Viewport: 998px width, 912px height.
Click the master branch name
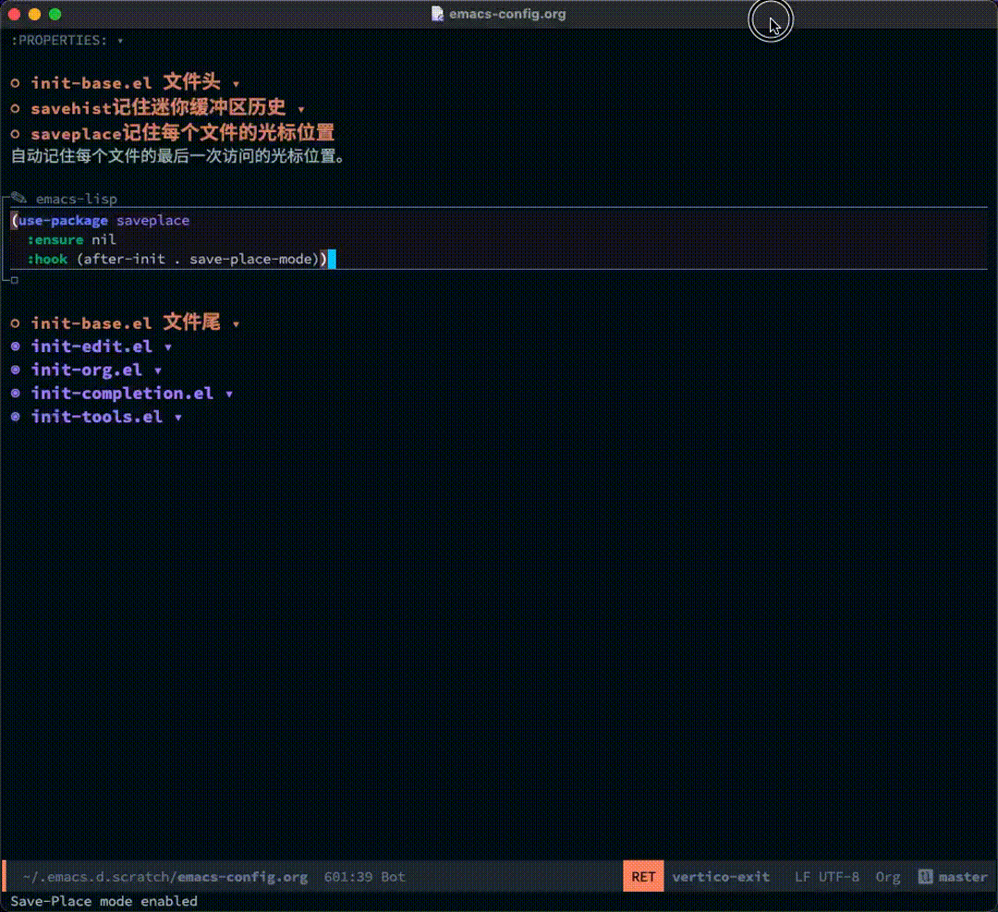[962, 876]
